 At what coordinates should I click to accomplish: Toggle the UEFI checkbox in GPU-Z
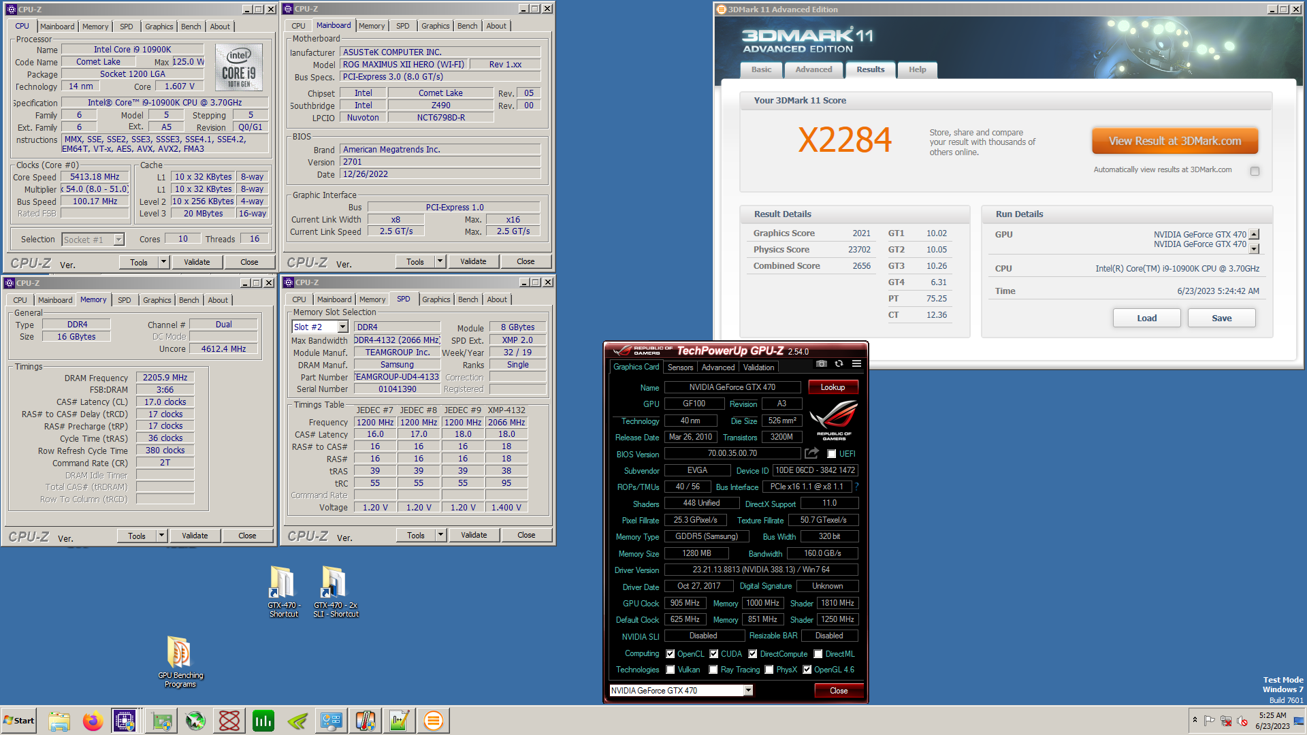pos(831,454)
